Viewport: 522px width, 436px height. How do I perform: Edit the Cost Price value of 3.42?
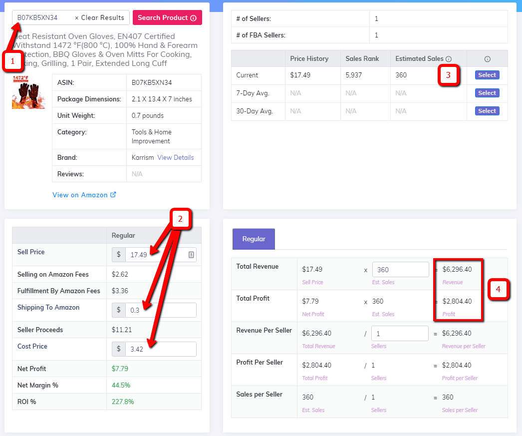[160, 349]
